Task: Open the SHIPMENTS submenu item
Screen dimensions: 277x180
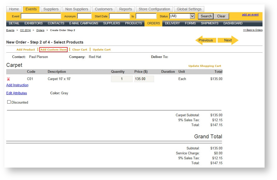Action: pyautogui.click(x=209, y=23)
